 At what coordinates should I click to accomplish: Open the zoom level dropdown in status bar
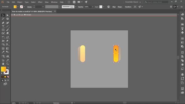[20, 103]
